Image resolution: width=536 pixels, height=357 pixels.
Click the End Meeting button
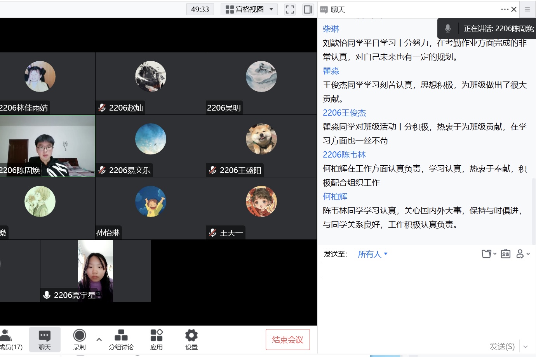click(x=287, y=340)
